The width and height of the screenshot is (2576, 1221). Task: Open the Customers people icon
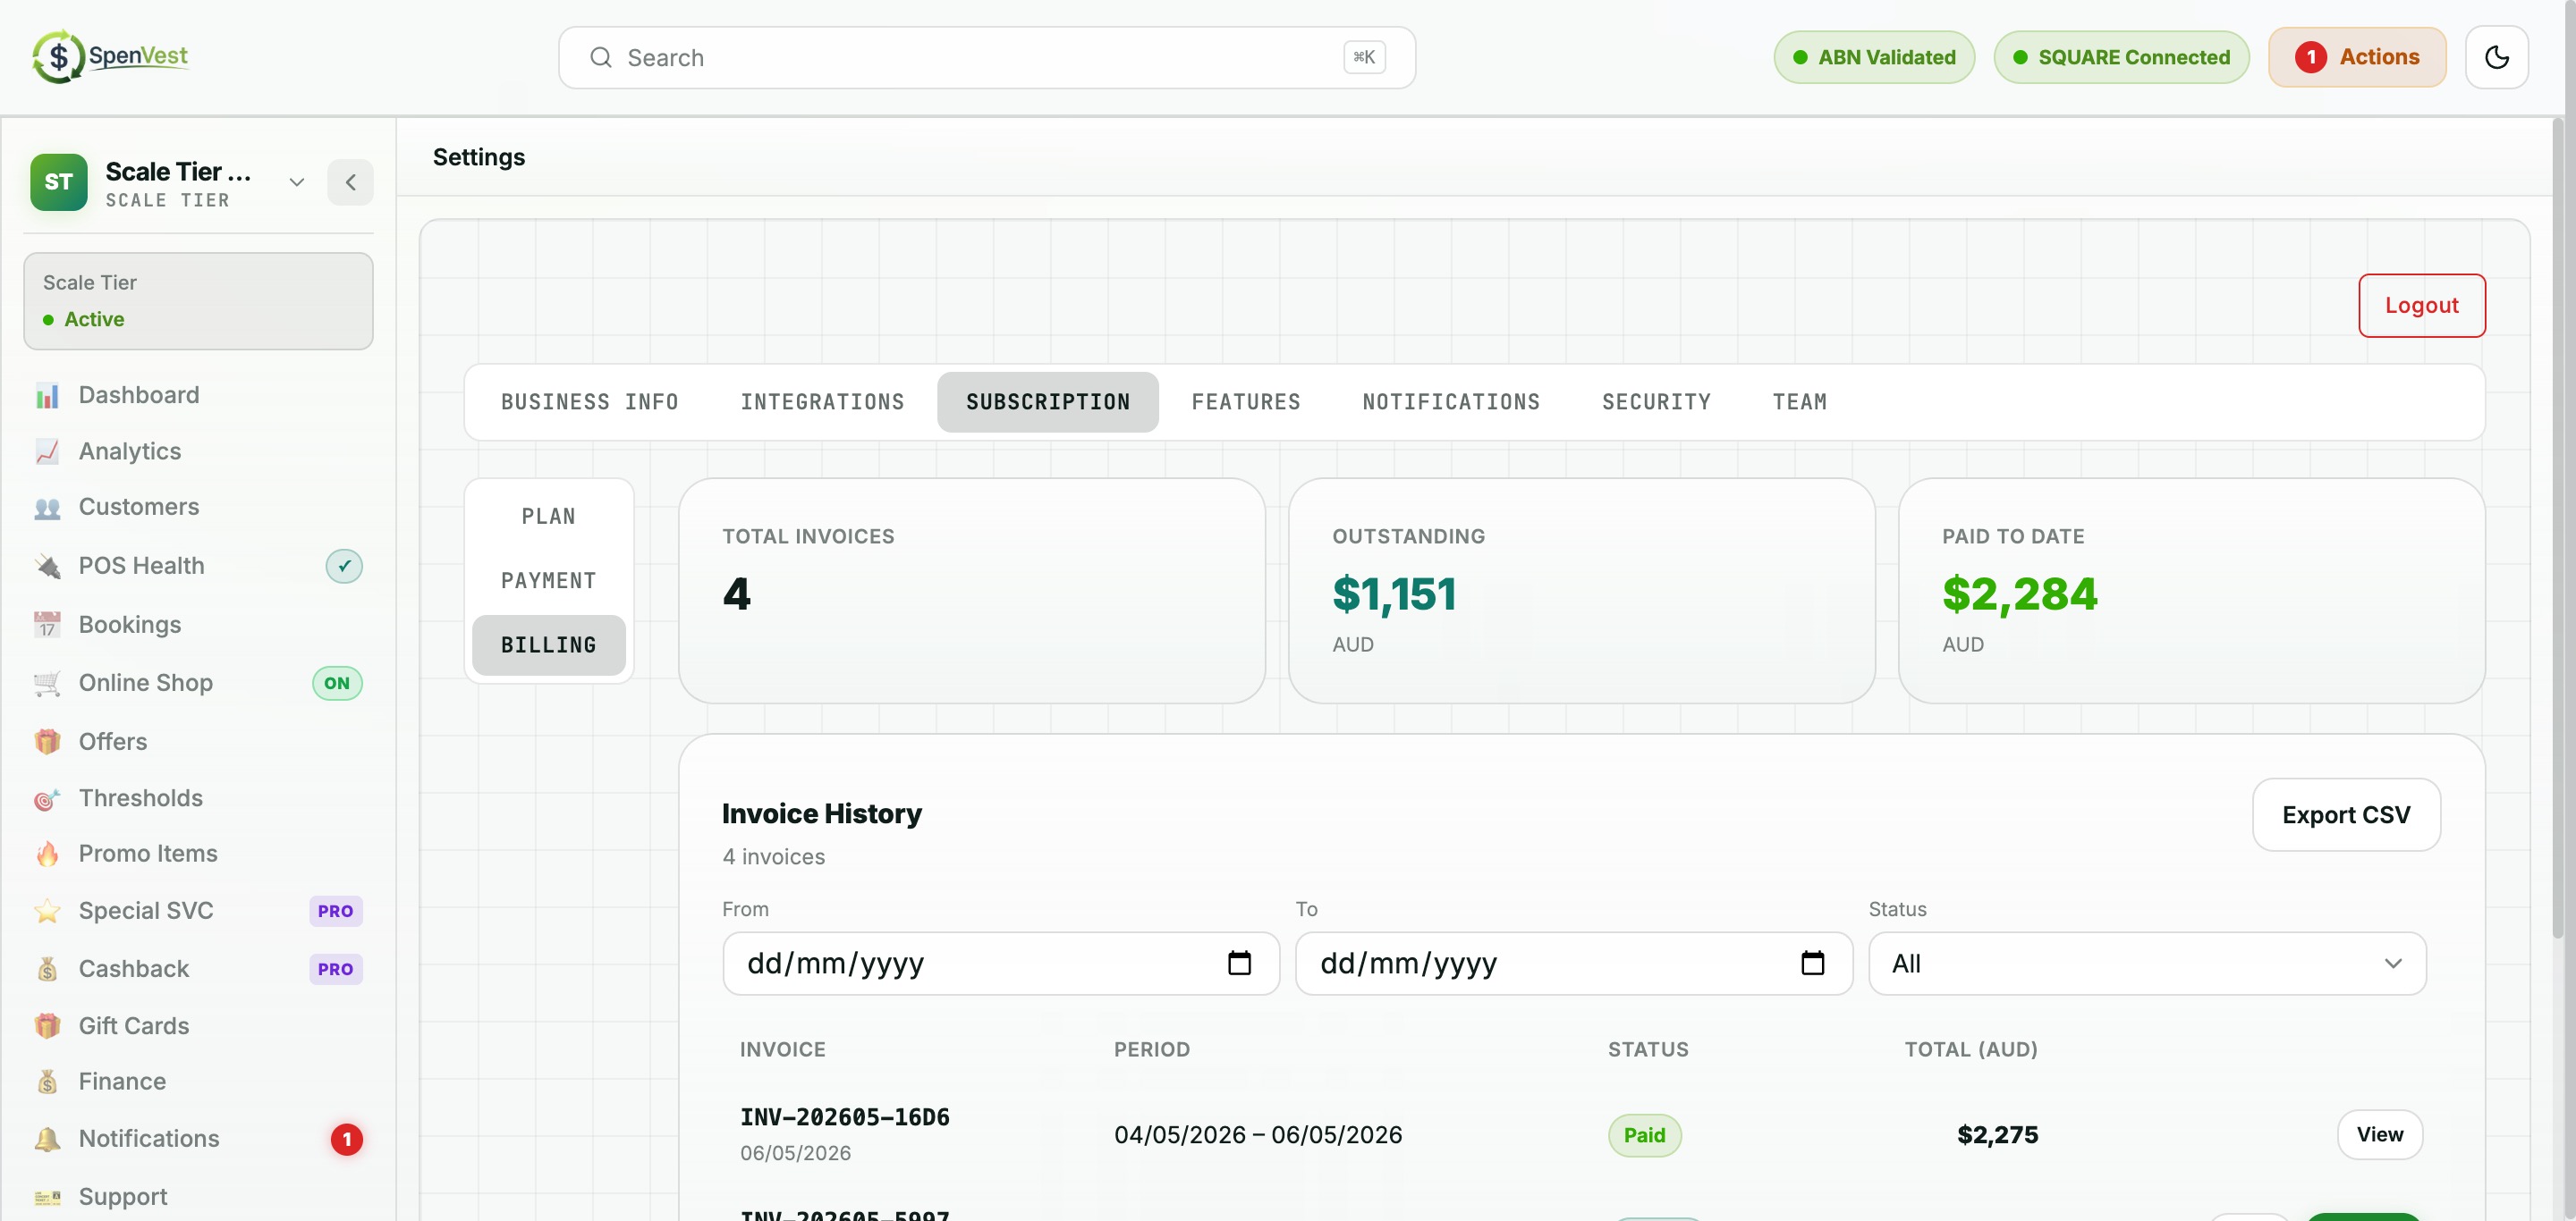(47, 508)
